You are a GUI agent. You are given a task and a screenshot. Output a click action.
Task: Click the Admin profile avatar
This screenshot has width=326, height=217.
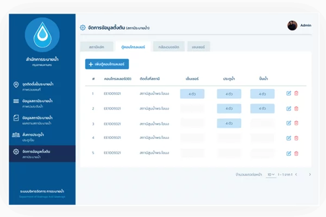click(292, 25)
